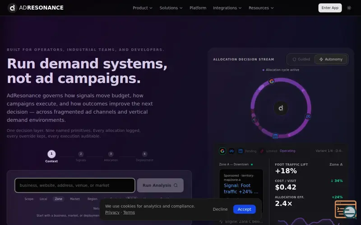Click the LinkedIn icon on the allocation ring
This screenshot has height=225, width=361.
point(275,136)
